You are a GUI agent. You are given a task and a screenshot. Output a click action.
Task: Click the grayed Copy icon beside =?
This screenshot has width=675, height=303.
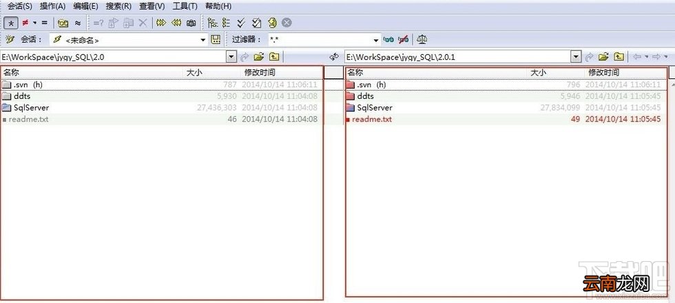113,23
